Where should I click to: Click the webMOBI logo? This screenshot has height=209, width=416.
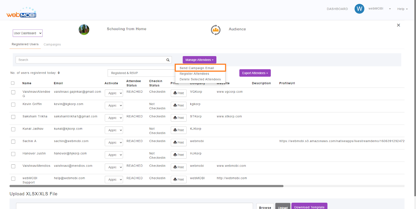tap(21, 13)
